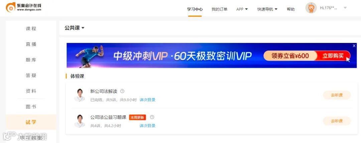Select 题库 in the sidebar
The height and width of the screenshot is (143, 361).
31,60
